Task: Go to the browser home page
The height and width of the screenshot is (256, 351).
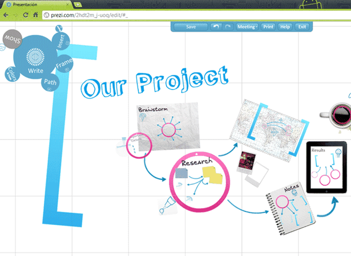Action: (35, 15)
